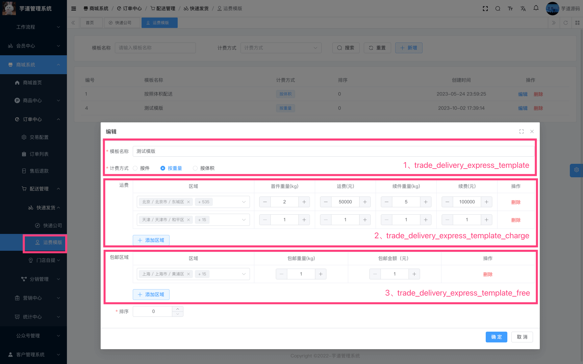This screenshot has height=364, width=583.
Task: Open the language translation icon
Action: pyautogui.click(x=523, y=8)
